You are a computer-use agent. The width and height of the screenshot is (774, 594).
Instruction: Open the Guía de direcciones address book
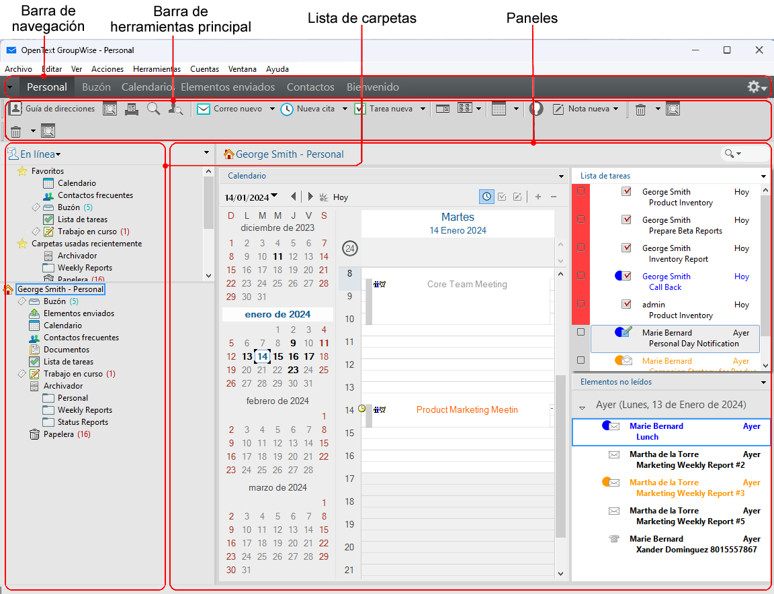pyautogui.click(x=52, y=109)
